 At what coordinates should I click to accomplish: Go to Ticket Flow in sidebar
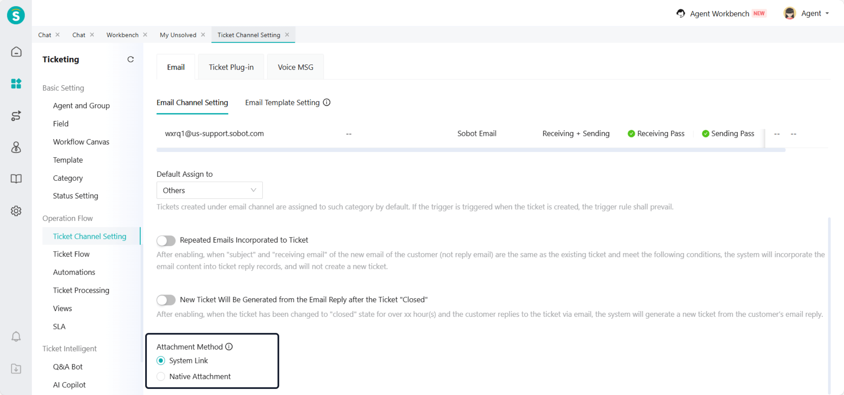tap(71, 254)
